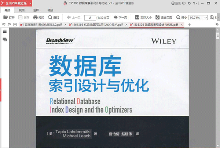Fit page with 适合页面
The image size is (220, 148).
[x=164, y=17]
